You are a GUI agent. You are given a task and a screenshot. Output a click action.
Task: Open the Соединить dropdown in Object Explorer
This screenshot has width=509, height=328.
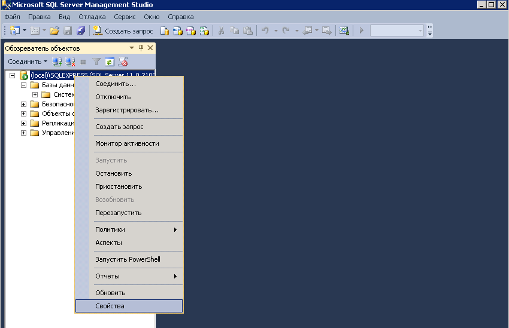pyautogui.click(x=28, y=62)
